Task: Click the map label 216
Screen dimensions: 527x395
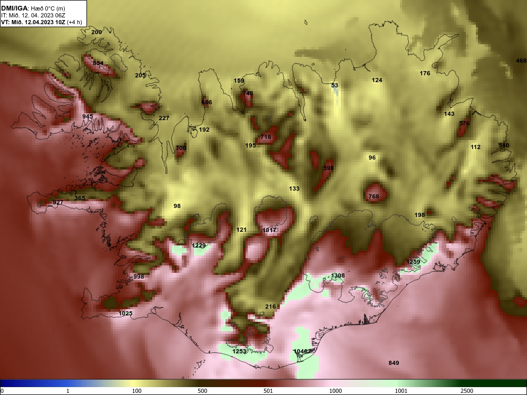Action: pyautogui.click(x=270, y=307)
